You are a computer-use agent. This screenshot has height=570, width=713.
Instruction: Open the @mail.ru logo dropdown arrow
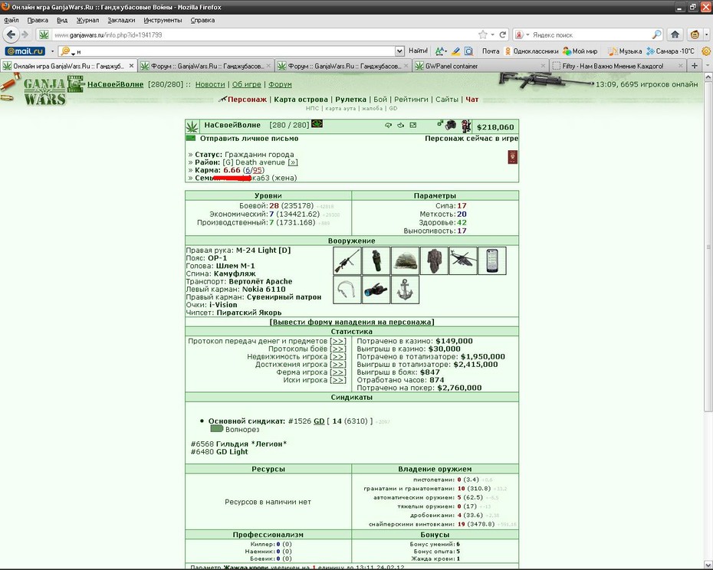point(52,51)
